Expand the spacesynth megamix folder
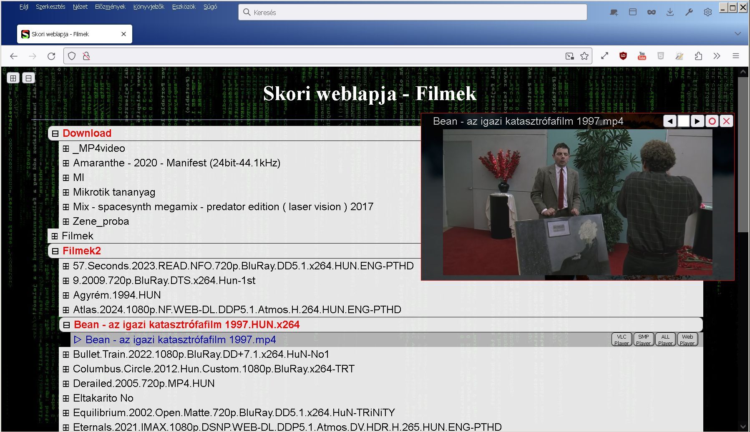This screenshot has width=750, height=432. 66,207
